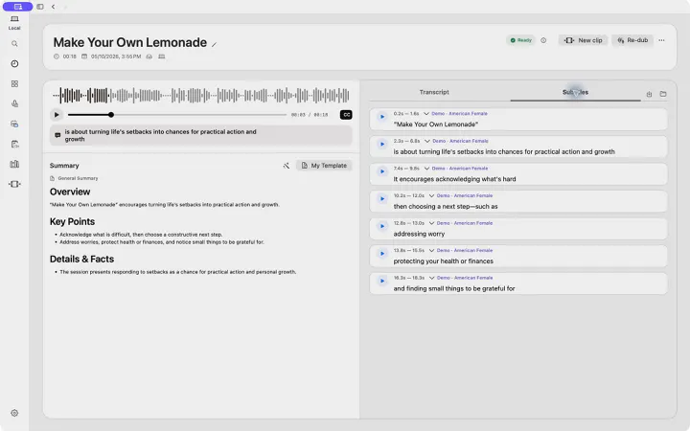690x431 pixels.
Task: Play the "protecting your health or finances" segment
Action: [382, 253]
